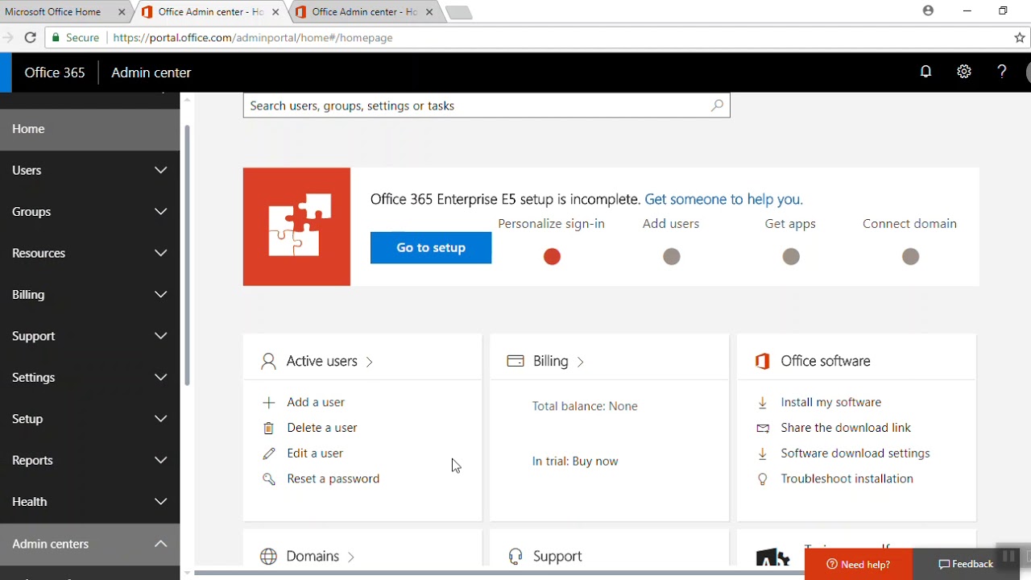Expand the Reports section in sidebar
Viewport: 1031px width, 580px height.
[89, 460]
